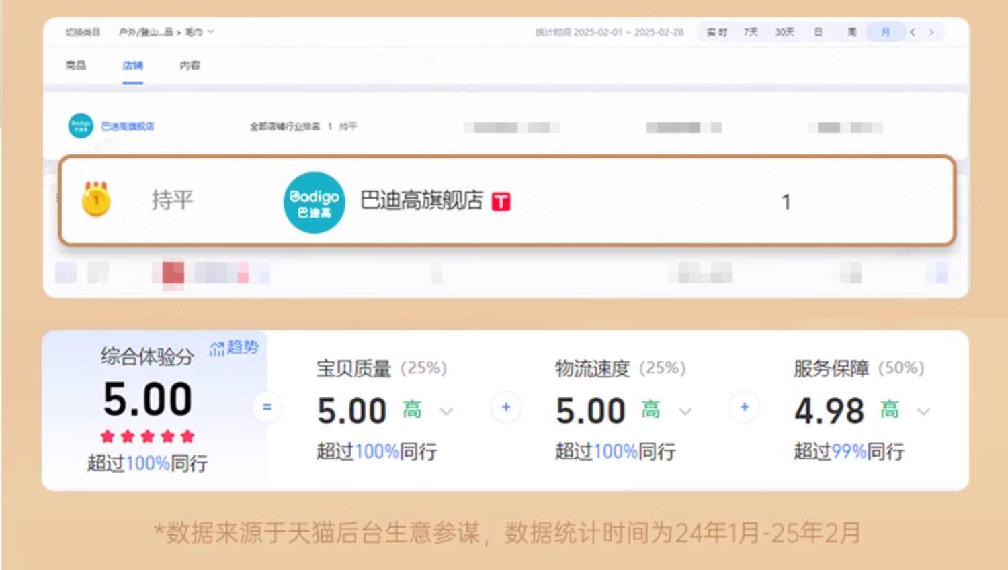Choose the 实时 time range

[717, 32]
